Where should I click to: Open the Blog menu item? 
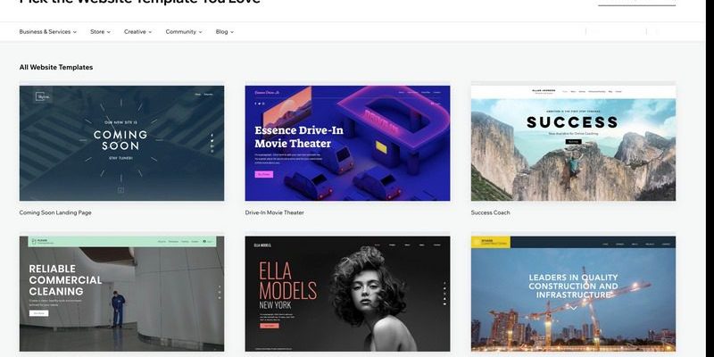click(x=225, y=32)
